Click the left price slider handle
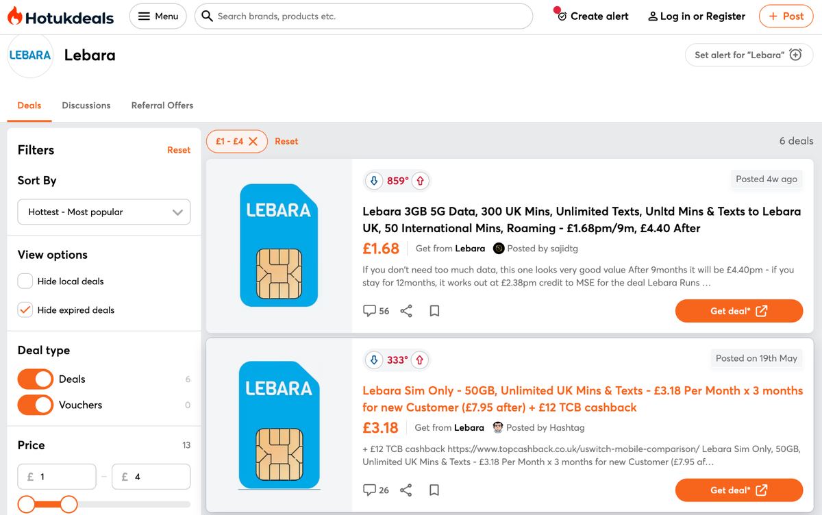Viewport: 822px width, 515px height. (x=26, y=505)
